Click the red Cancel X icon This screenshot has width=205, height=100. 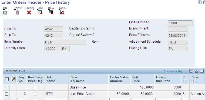(29, 12)
